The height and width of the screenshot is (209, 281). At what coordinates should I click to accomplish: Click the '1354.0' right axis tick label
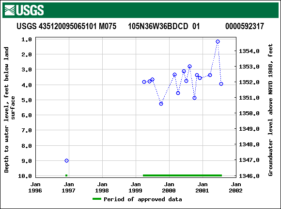pyautogui.click(x=249, y=51)
